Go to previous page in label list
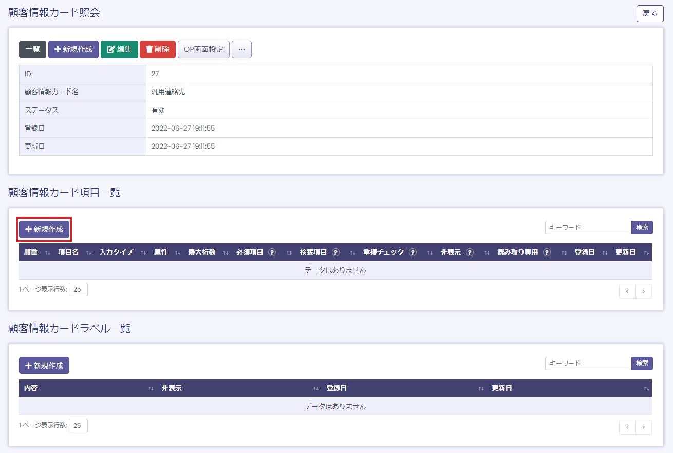Viewport: 673px width, 453px height. 627,427
